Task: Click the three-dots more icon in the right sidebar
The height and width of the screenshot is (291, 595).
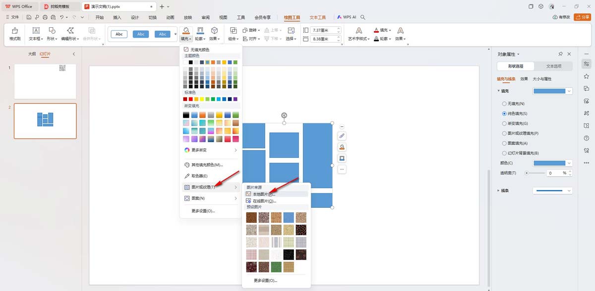Action: [587, 162]
